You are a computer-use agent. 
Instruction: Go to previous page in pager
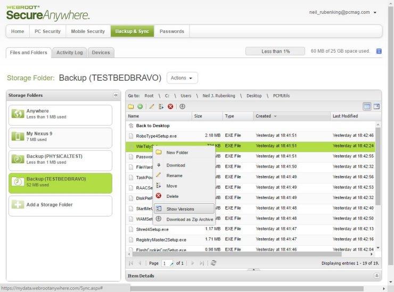click(x=140, y=263)
